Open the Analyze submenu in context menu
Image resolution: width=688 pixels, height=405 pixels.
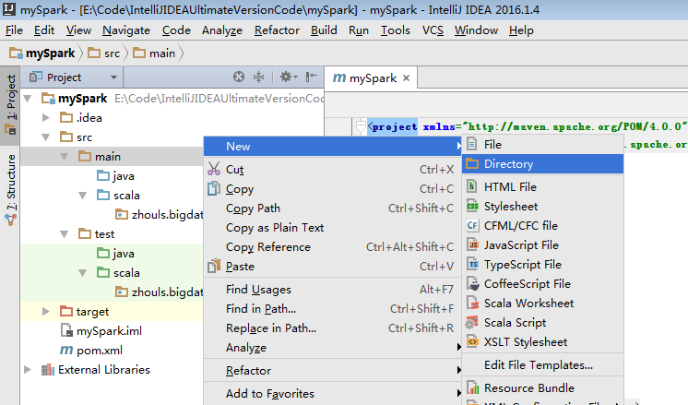pyautogui.click(x=333, y=347)
